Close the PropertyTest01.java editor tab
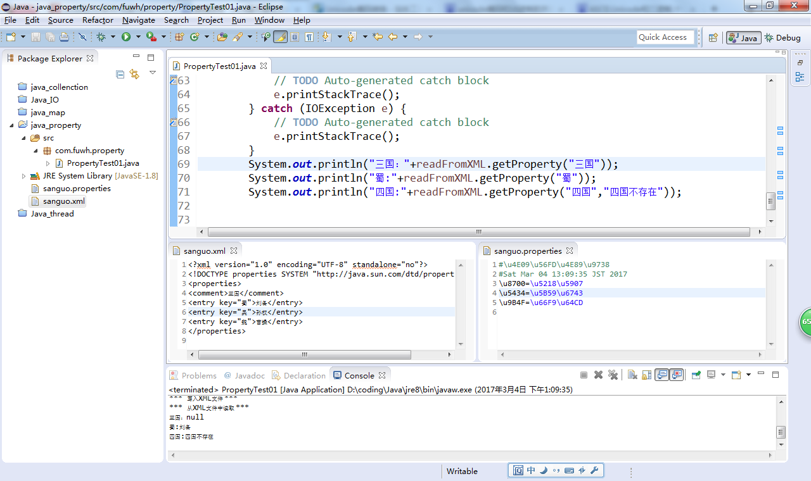811x481 pixels. [x=264, y=66]
